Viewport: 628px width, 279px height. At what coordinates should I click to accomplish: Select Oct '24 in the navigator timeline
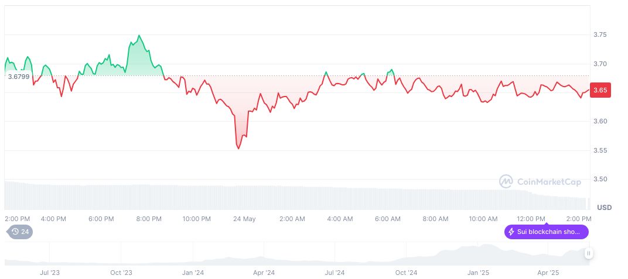[407, 273]
